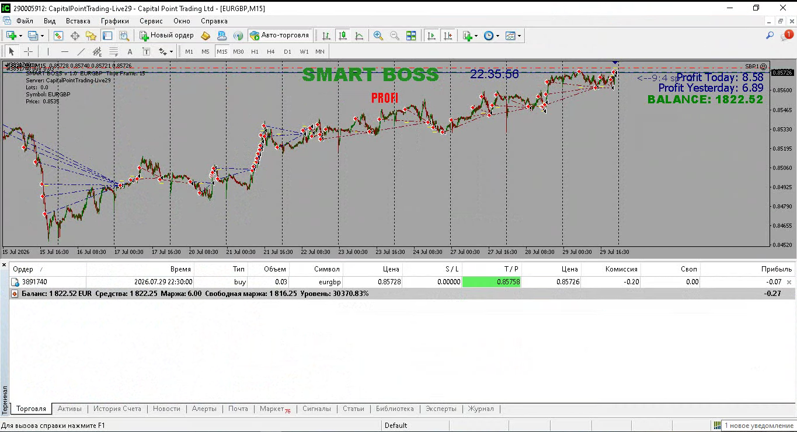Switch chart to M5 timeframe

[x=206, y=51]
